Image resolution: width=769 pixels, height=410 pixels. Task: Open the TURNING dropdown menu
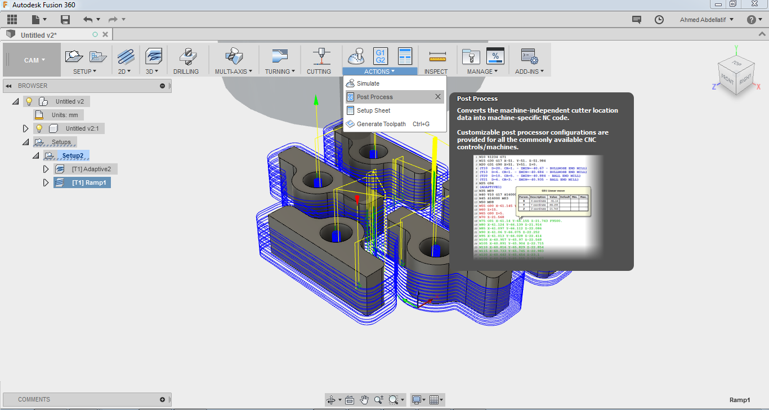point(280,72)
